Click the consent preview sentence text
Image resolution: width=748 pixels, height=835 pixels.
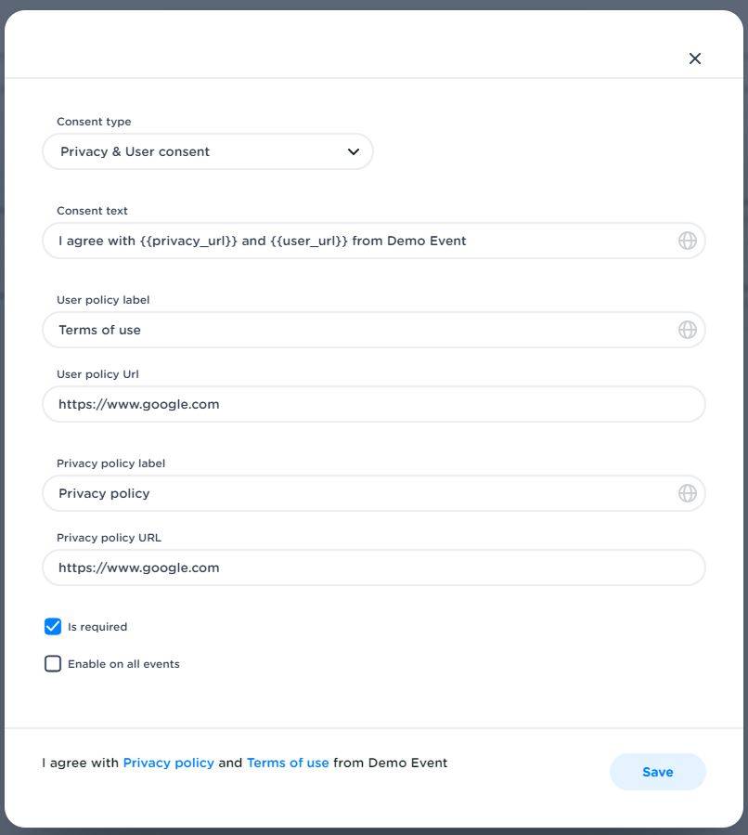pyautogui.click(x=390, y=763)
